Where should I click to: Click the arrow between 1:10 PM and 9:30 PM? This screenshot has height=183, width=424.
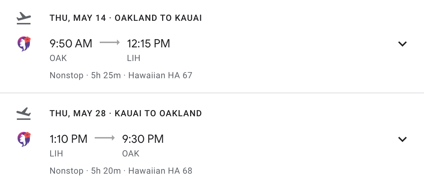tap(104, 138)
